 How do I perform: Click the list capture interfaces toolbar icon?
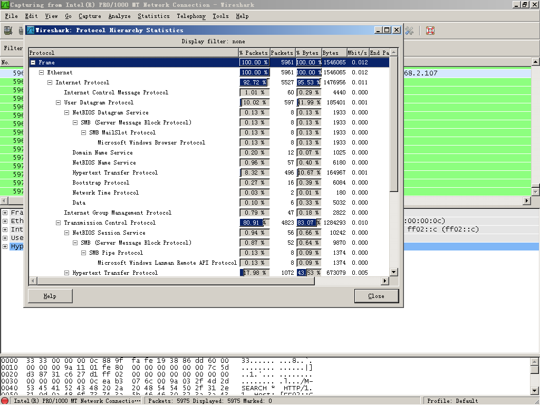click(8, 31)
